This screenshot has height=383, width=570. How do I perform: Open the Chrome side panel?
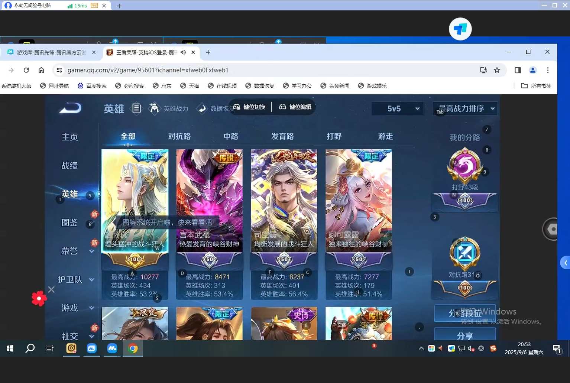[x=518, y=70]
